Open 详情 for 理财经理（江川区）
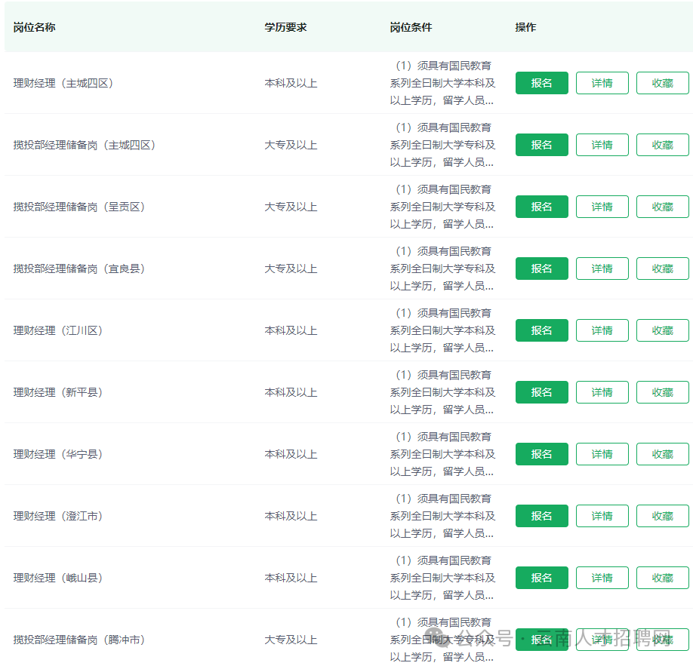This screenshot has width=693, height=666. coord(602,330)
